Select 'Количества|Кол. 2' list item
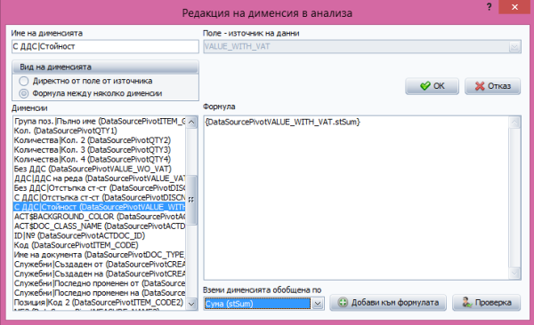This screenshot has width=534, height=325. (100, 140)
